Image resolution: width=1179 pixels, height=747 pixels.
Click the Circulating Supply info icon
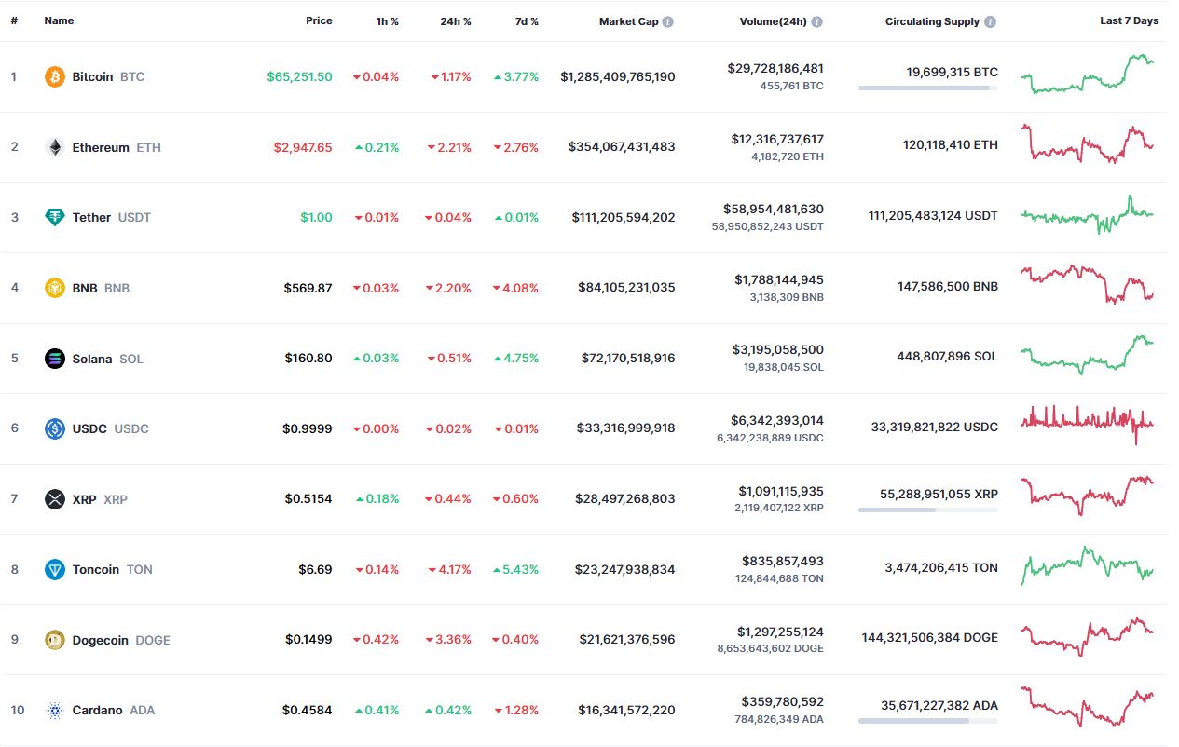[990, 21]
